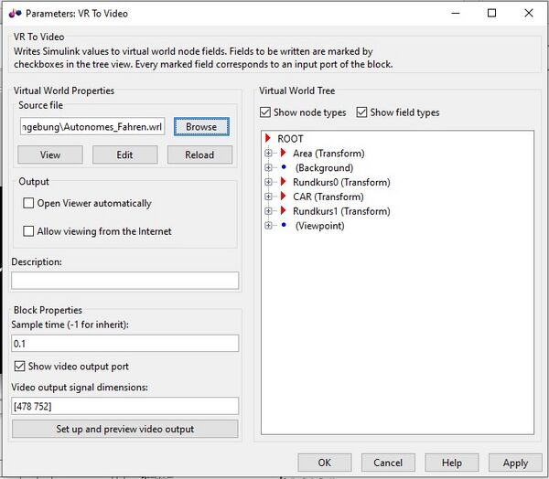Click the Rundkurs1 red arrow node icon
This screenshot has height=479, width=549.
[x=284, y=211]
